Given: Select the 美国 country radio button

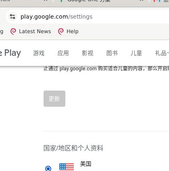Looking at the screenshot, I should coord(48,169).
